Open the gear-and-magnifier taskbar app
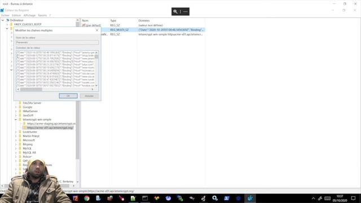The width and height of the screenshot is (361, 203). (x=215, y=198)
